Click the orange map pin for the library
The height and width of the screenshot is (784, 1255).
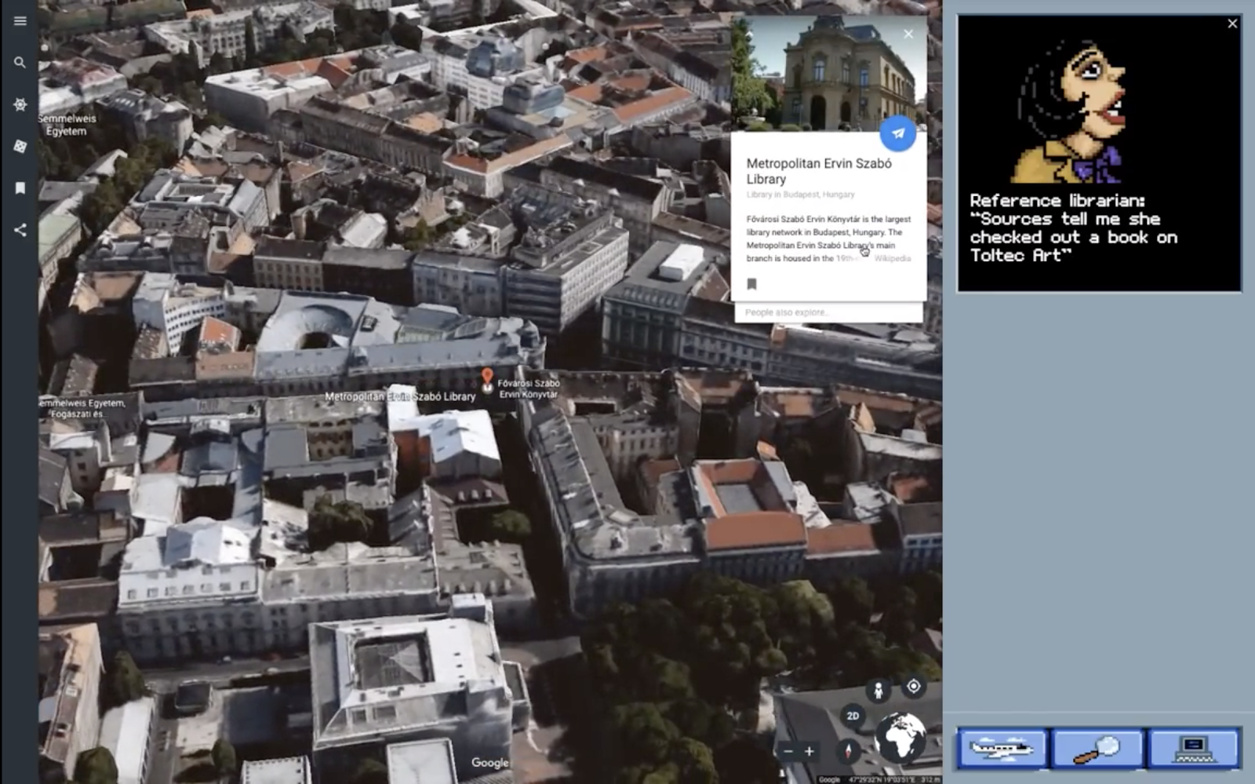pyautogui.click(x=487, y=378)
